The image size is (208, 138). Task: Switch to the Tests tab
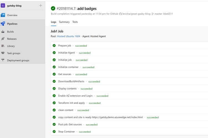coord(75,22)
